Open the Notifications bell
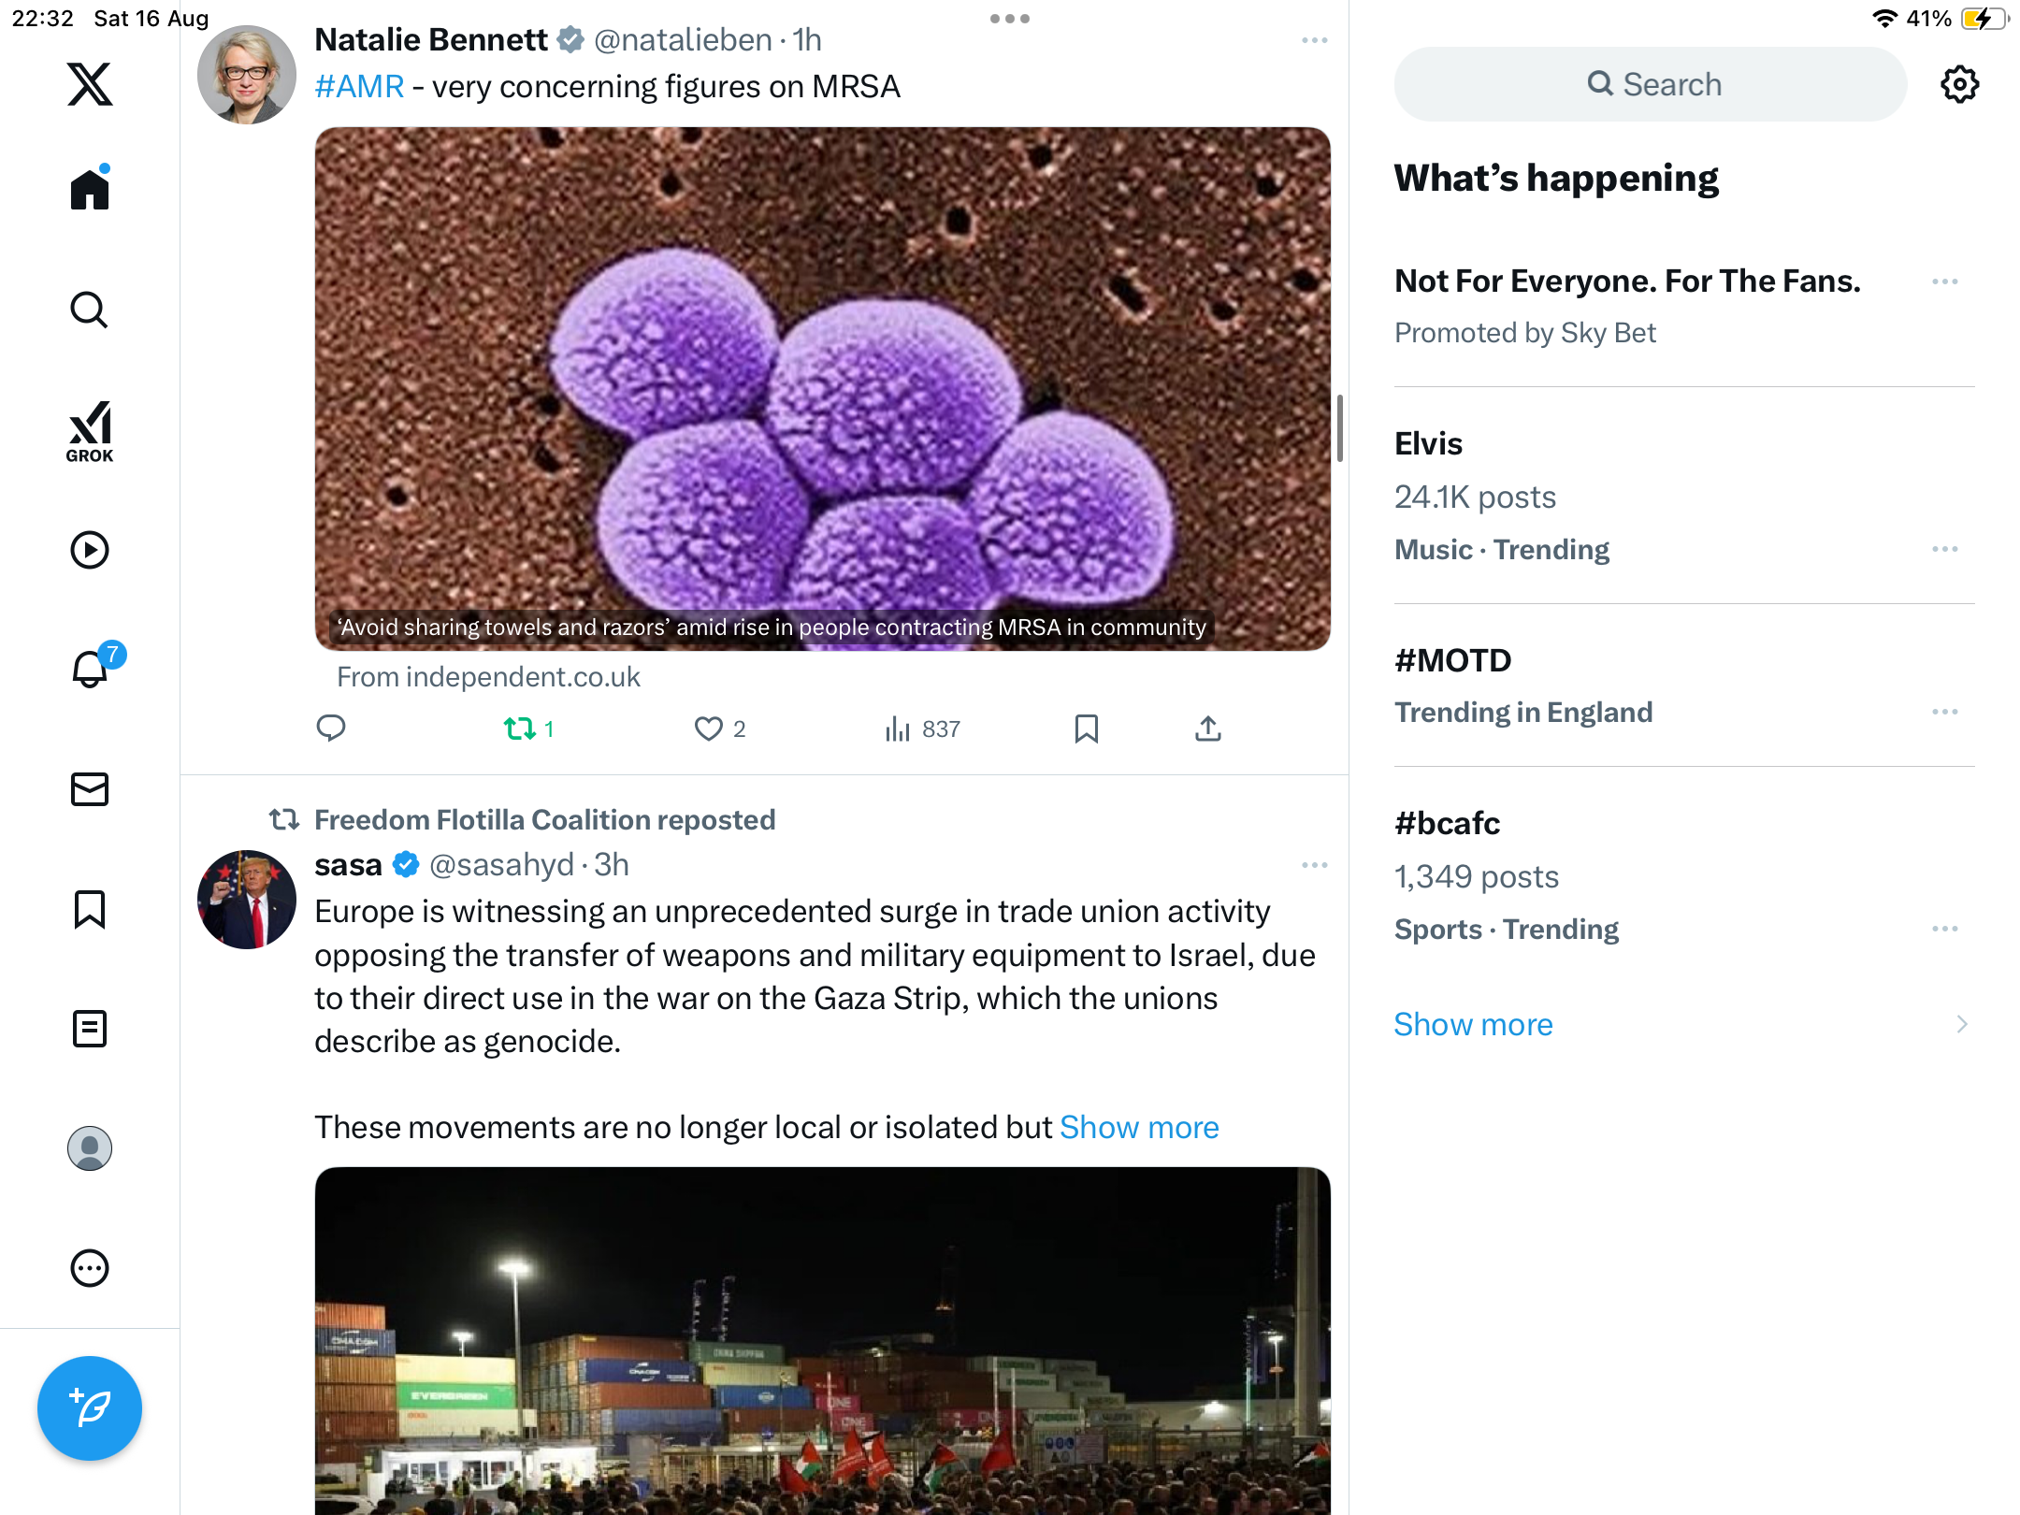This screenshot has height=1515, width=2020. point(91,669)
